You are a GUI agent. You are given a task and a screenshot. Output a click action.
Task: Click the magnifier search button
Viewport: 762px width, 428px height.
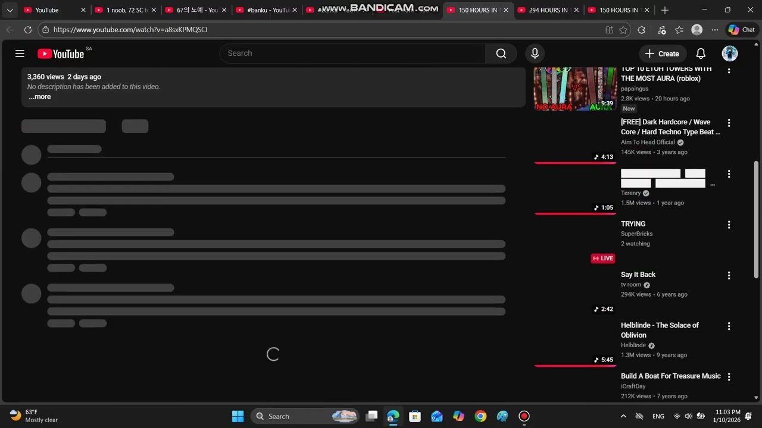tap(501, 53)
